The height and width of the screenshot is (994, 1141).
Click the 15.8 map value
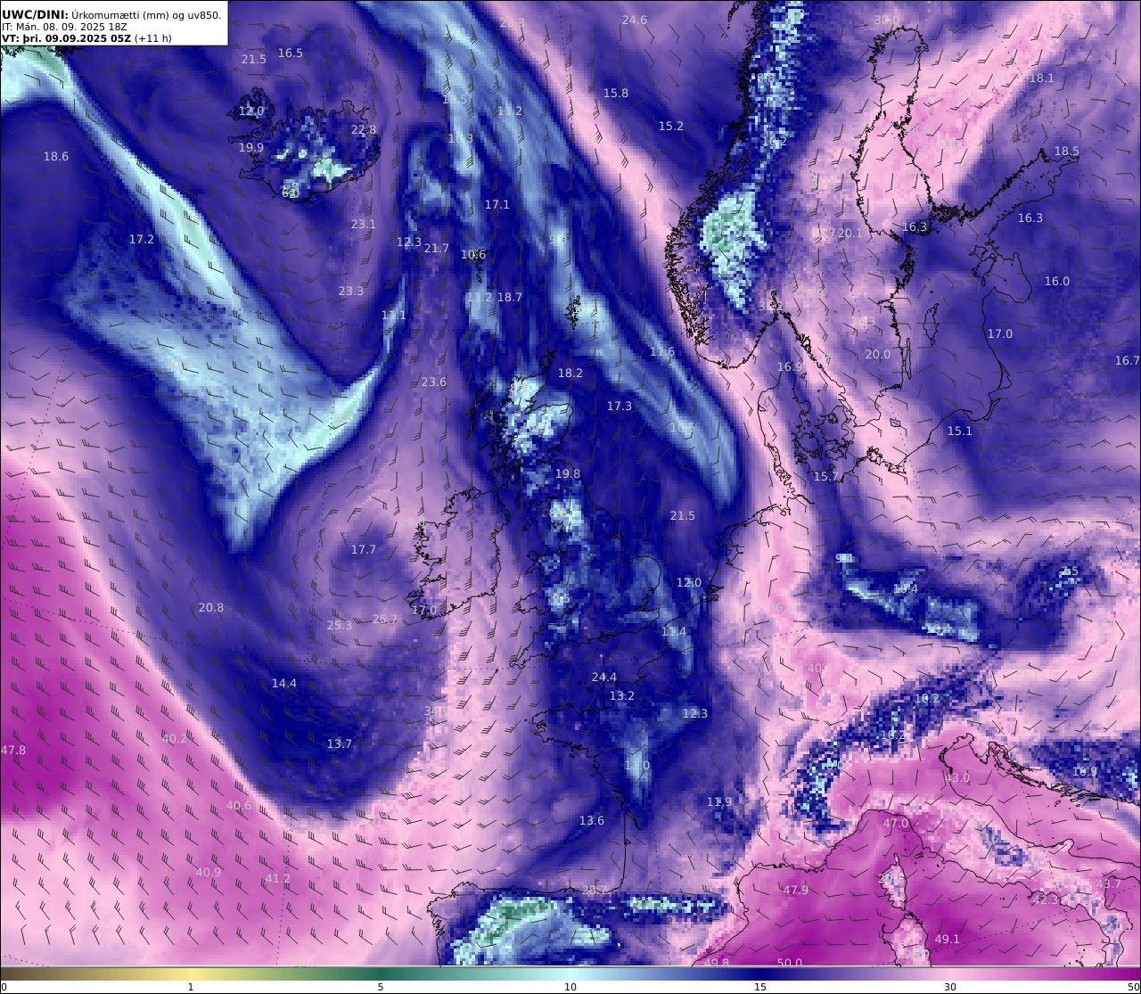[x=616, y=93]
